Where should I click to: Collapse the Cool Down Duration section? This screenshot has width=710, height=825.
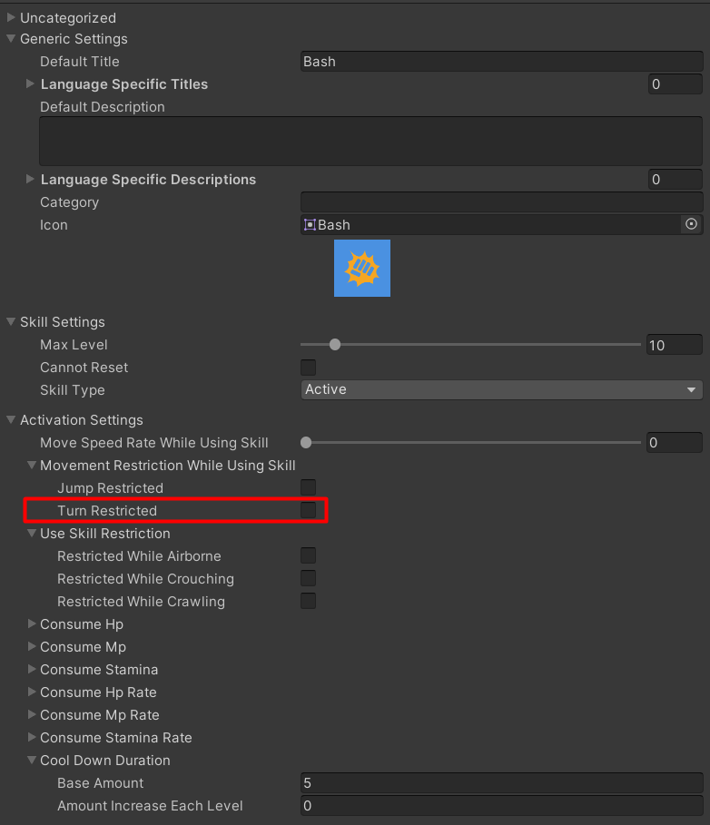click(x=30, y=761)
